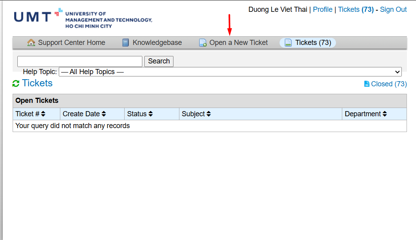Click the new ticket document icon
Image resolution: width=416 pixels, height=240 pixels.
(x=203, y=43)
